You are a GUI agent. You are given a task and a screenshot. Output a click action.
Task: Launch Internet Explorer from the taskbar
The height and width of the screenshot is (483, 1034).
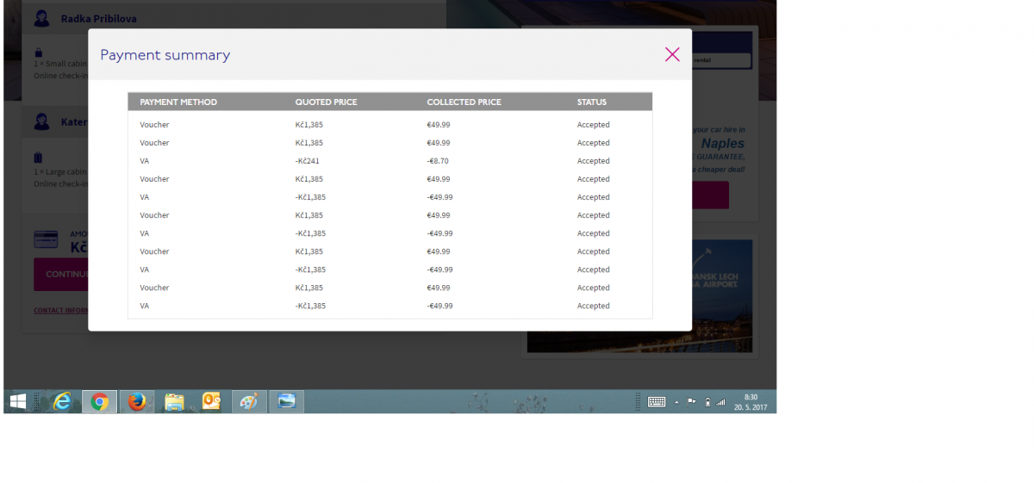pos(62,401)
